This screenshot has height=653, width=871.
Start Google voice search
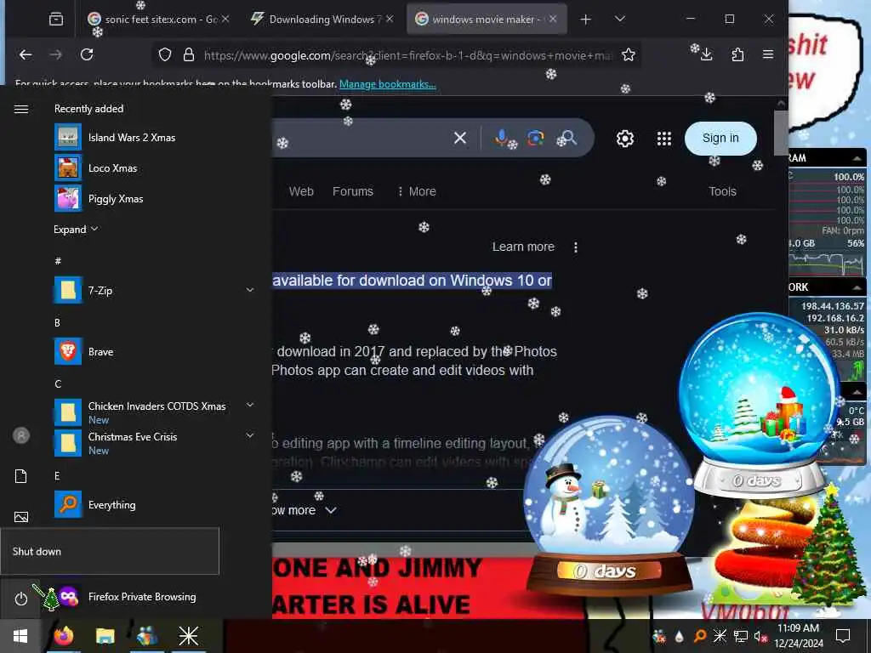[501, 138]
